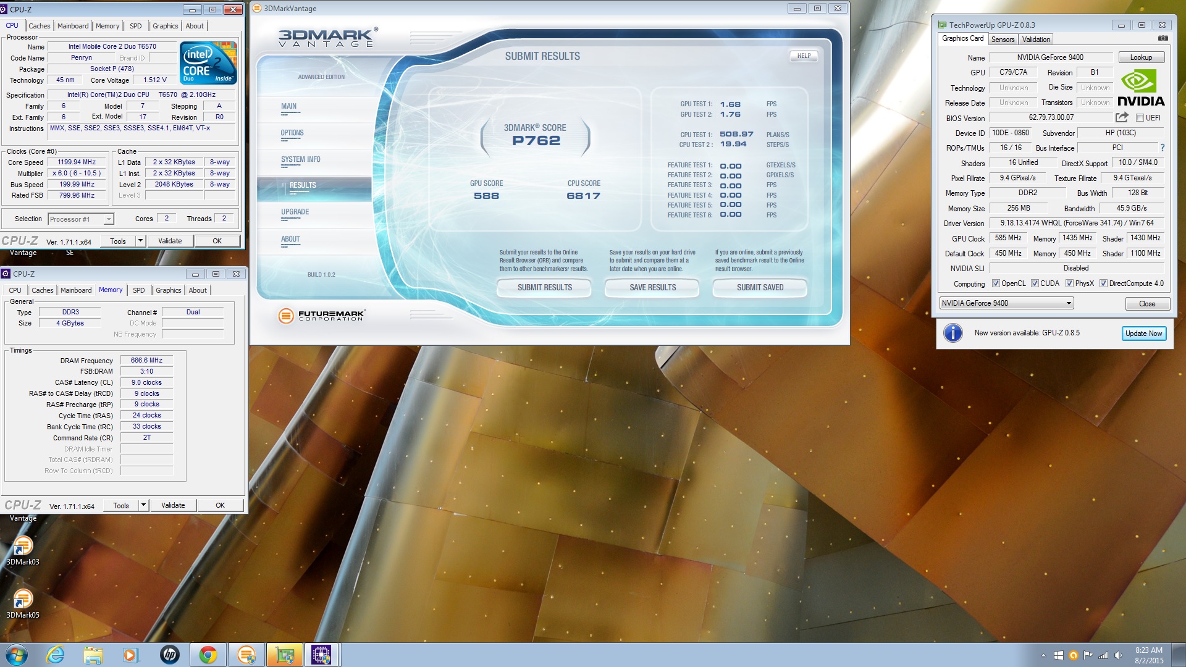1186x667 pixels.
Task: Open Windows Explorer from the taskbar
Action: coord(93,655)
